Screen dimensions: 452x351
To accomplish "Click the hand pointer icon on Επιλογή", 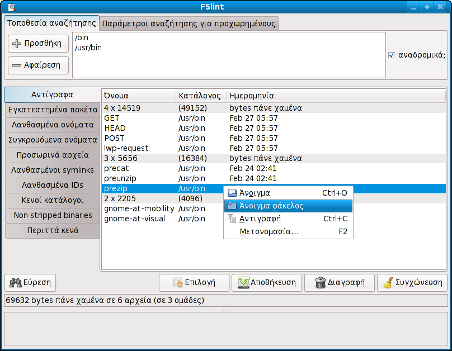I will coord(178,283).
